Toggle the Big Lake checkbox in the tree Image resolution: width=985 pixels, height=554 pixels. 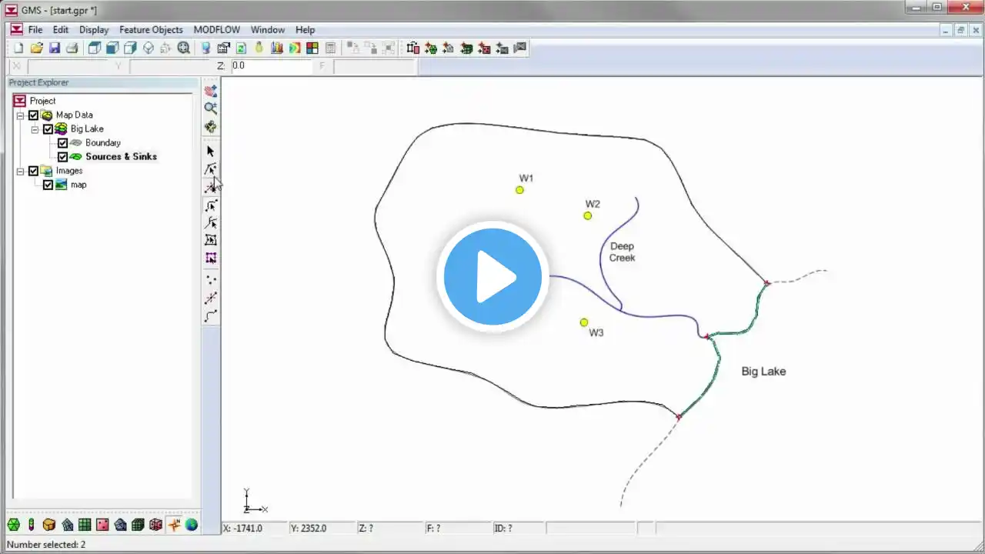click(48, 129)
